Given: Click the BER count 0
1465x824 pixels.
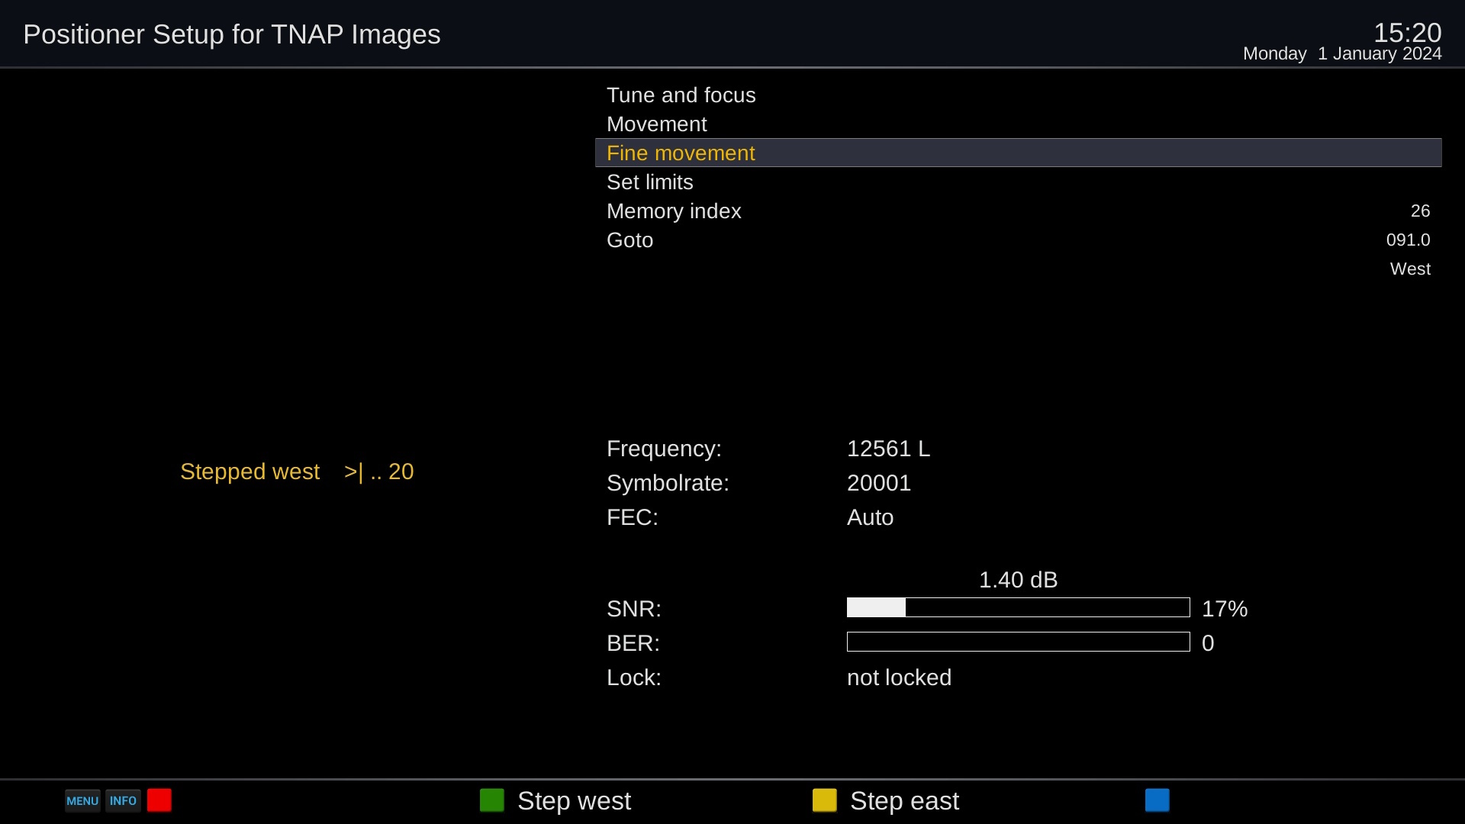Looking at the screenshot, I should pos(1208,643).
